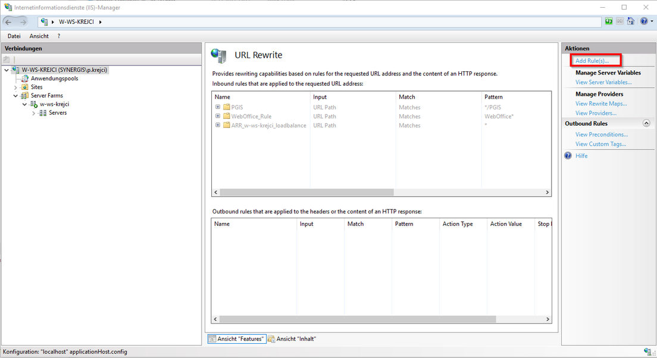Open the Datei menu
657x358 pixels.
tap(14, 36)
